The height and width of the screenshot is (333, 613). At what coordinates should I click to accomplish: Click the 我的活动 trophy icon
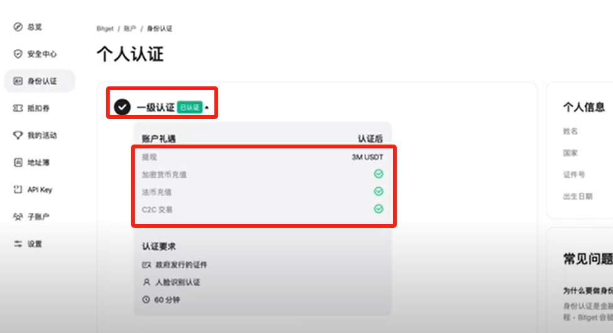[x=18, y=135]
